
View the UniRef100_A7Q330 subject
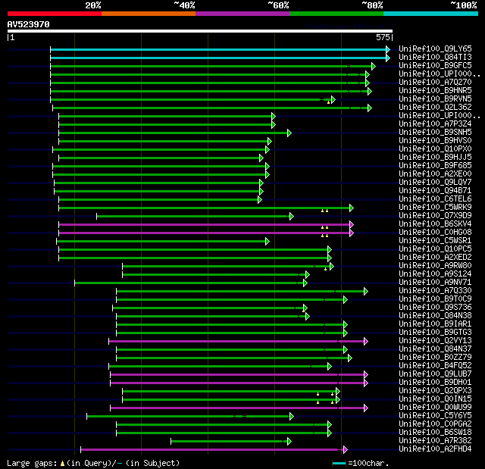coord(435,291)
